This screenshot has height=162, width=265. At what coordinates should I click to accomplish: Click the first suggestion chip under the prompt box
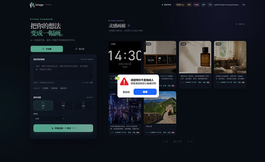tap(45, 88)
